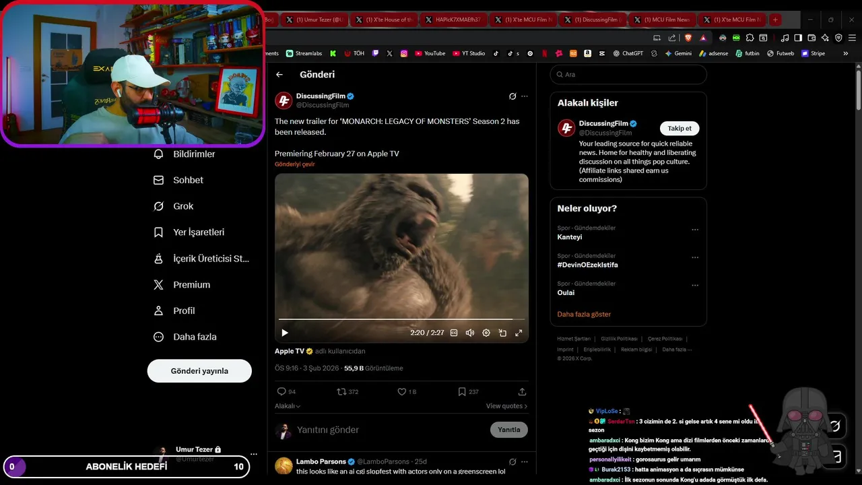Open the browser hamburger menu
The width and height of the screenshot is (862, 485).
[x=851, y=38]
